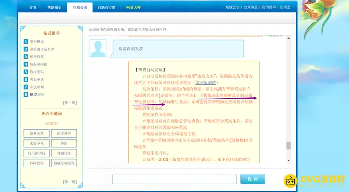Choose the 帐号修复 recommendation
This screenshot has height=192, width=349.
[x=37, y=56]
